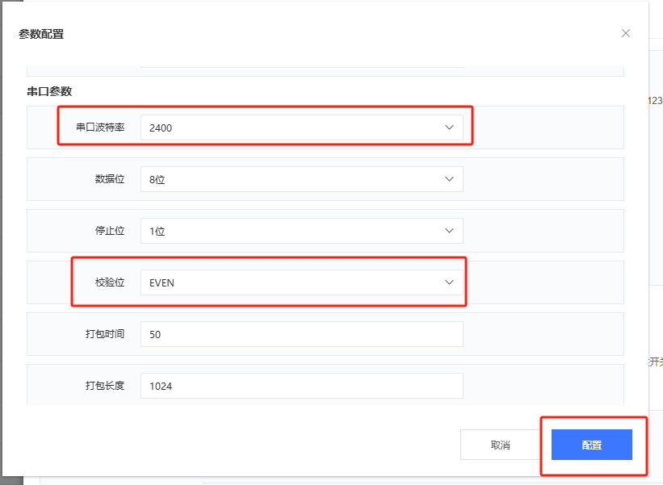Click the 串口波特率 field label
Viewport: 663px width, 485px height.
pyautogui.click(x=100, y=128)
